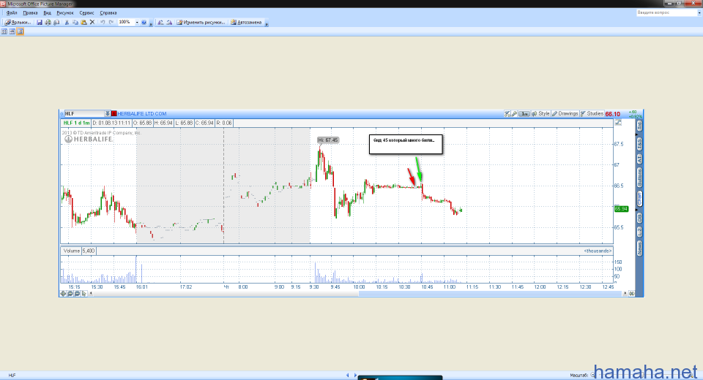Click the chart share scissors icon

click(x=507, y=114)
